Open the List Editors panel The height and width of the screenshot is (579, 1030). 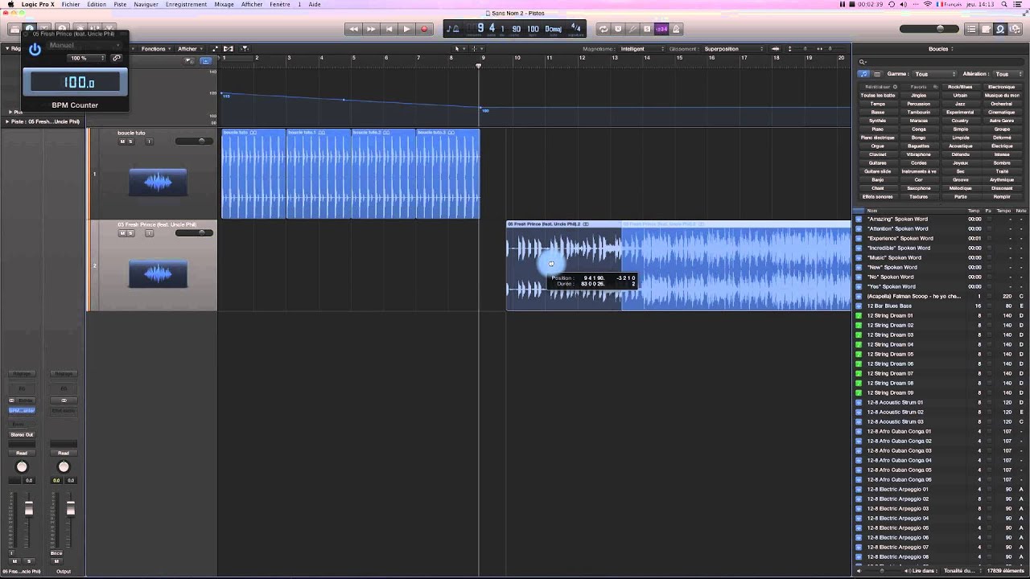971,29
